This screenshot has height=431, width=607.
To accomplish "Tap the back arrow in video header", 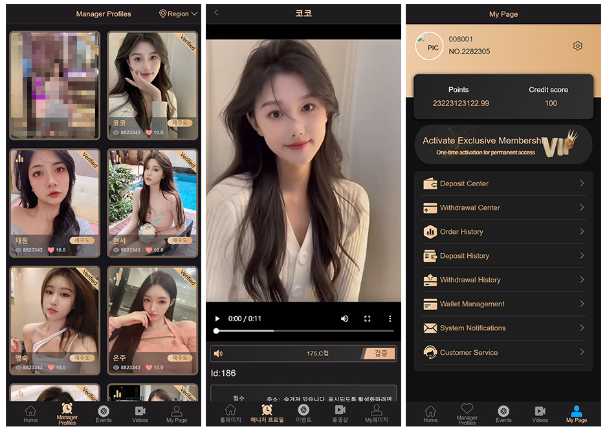I will 216,13.
